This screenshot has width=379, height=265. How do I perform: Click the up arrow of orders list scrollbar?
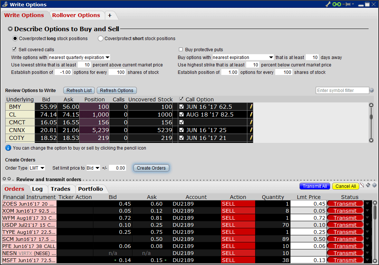pyautogui.click(x=375, y=203)
